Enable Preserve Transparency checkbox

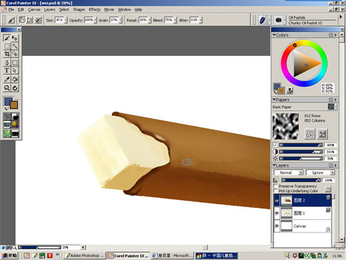276,186
